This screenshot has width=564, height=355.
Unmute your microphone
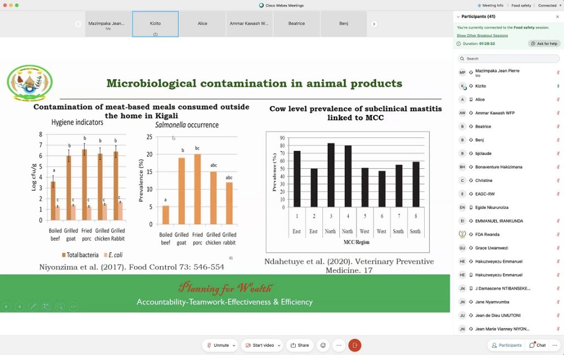(218, 345)
